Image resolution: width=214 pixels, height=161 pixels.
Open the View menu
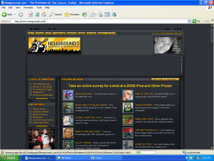click(x=18, y=8)
